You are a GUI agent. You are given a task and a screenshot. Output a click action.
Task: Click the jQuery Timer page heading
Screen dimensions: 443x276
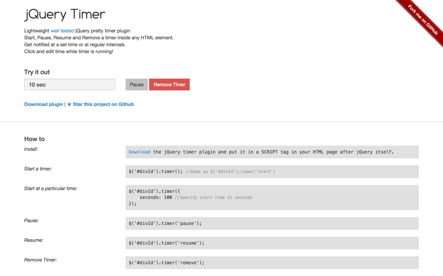tap(64, 14)
